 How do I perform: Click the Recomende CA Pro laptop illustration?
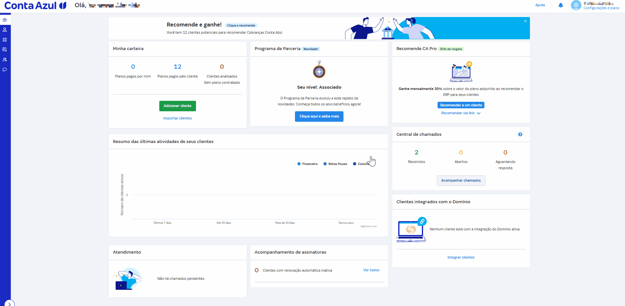click(x=461, y=72)
